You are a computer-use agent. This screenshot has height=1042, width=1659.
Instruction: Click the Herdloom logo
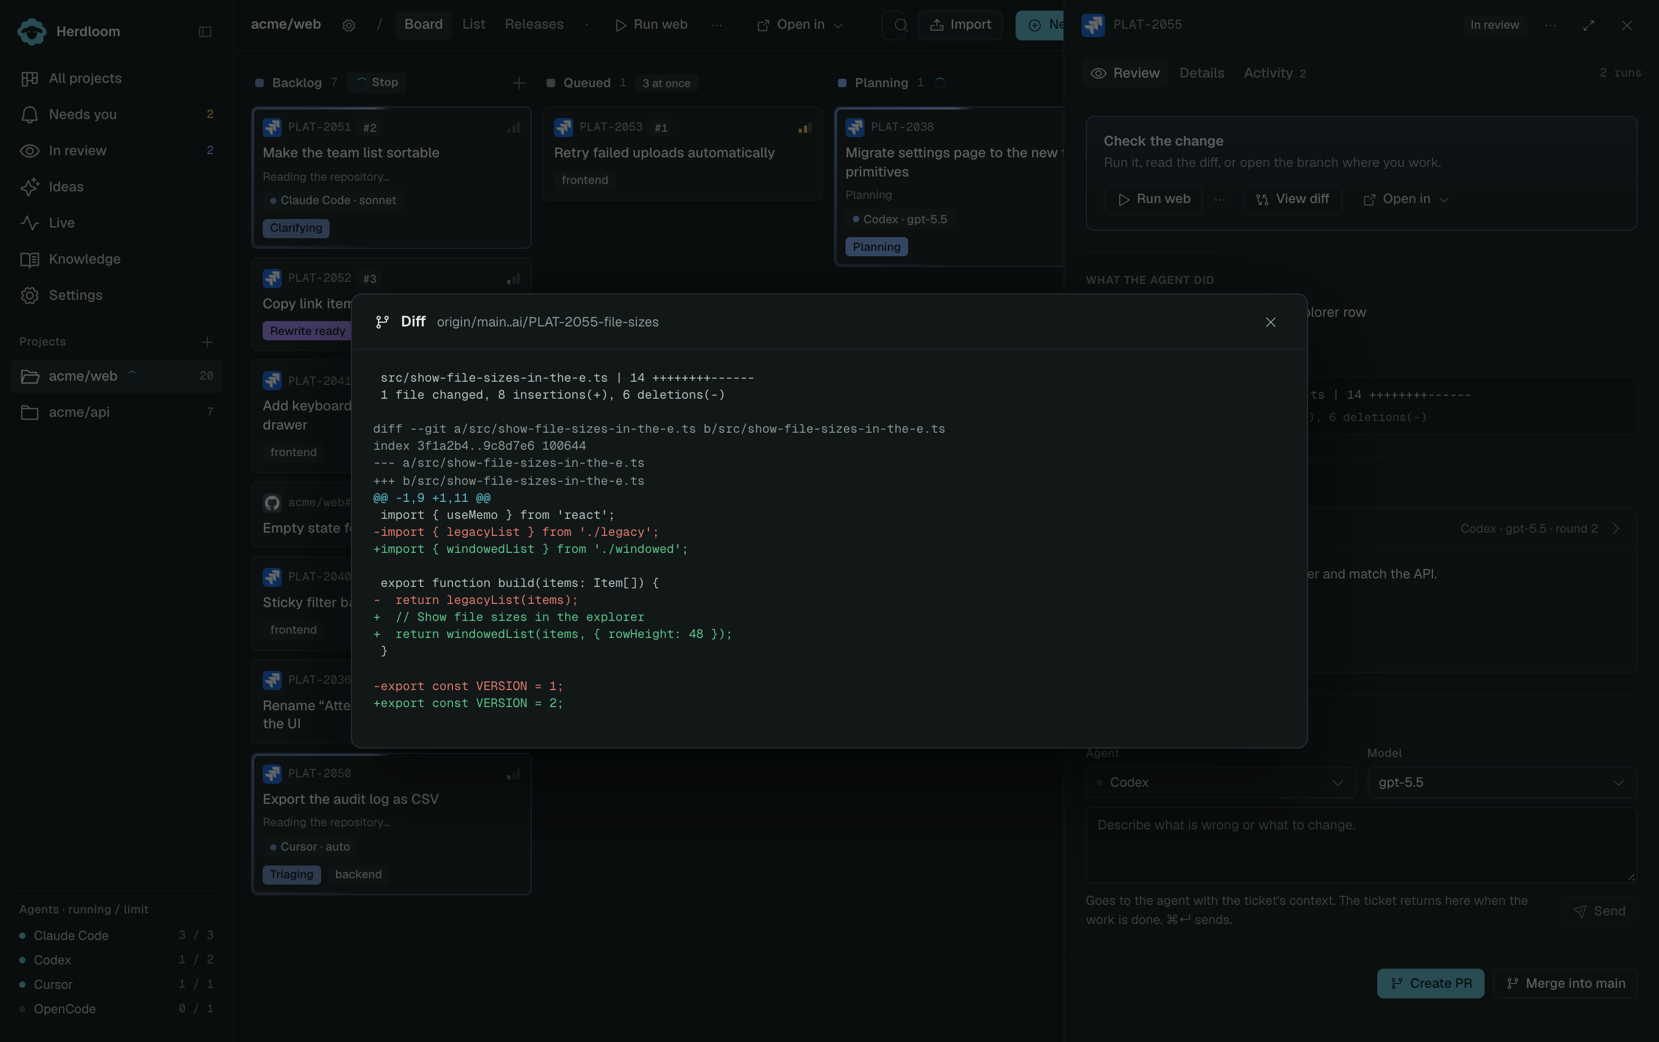point(32,32)
